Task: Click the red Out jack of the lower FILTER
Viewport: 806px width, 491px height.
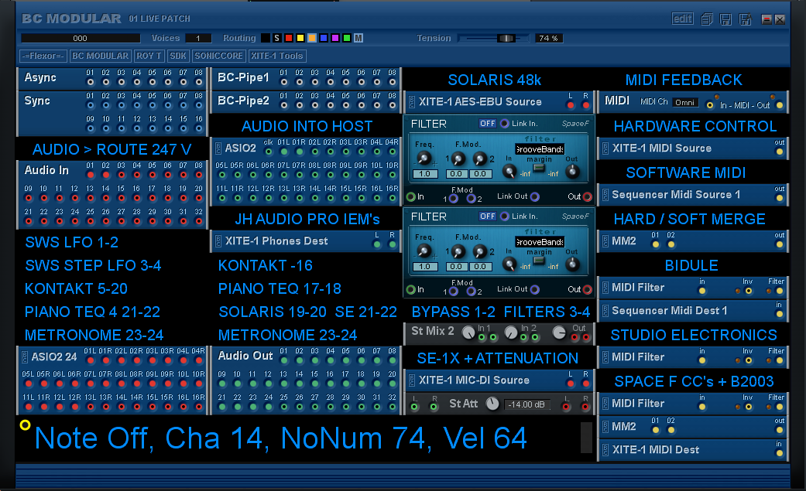Action: [x=587, y=290]
